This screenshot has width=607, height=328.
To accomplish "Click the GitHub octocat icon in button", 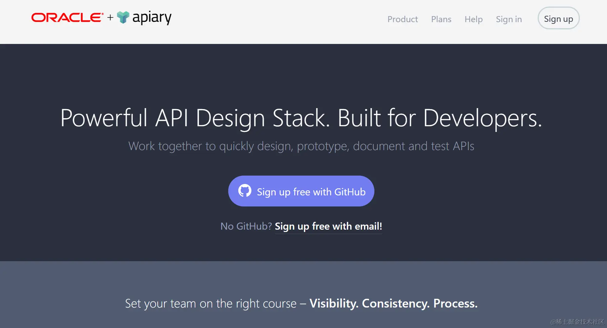I will [245, 191].
